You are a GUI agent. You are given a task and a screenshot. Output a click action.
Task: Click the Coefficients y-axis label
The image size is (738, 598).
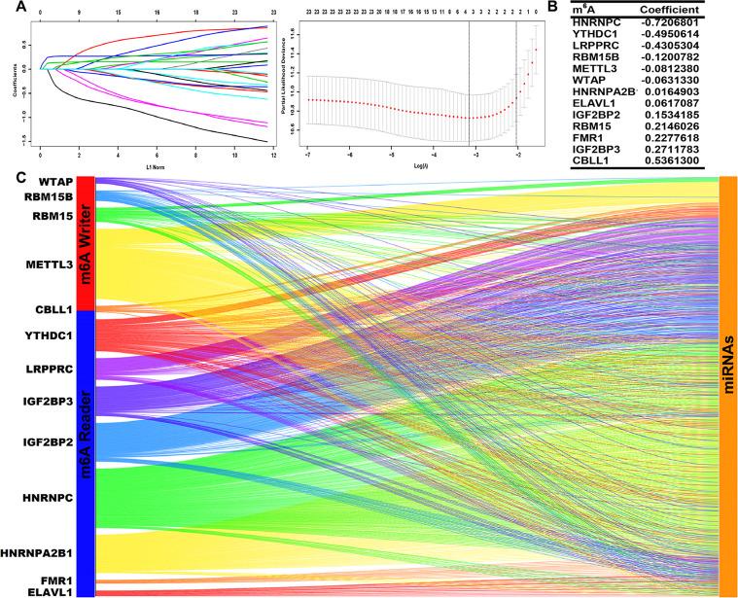(15, 81)
